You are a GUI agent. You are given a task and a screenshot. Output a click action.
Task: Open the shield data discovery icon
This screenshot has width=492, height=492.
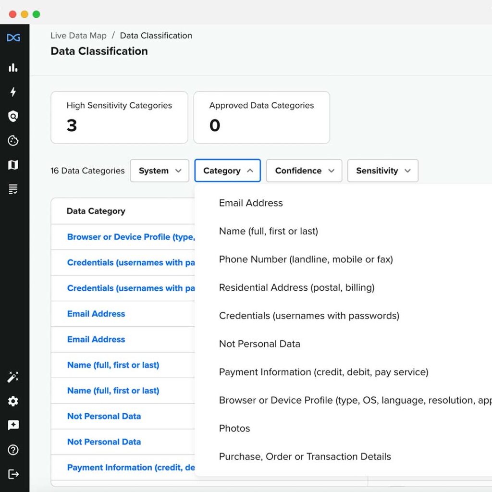(13, 116)
